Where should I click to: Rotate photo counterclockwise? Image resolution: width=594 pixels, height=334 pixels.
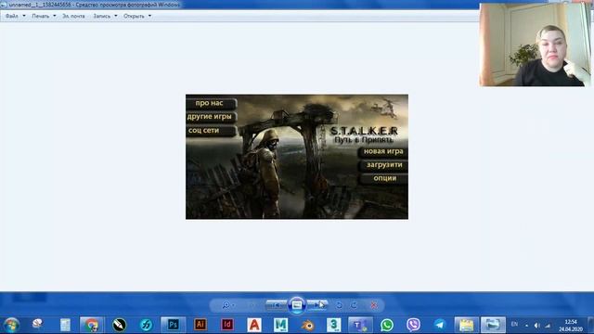point(339,305)
